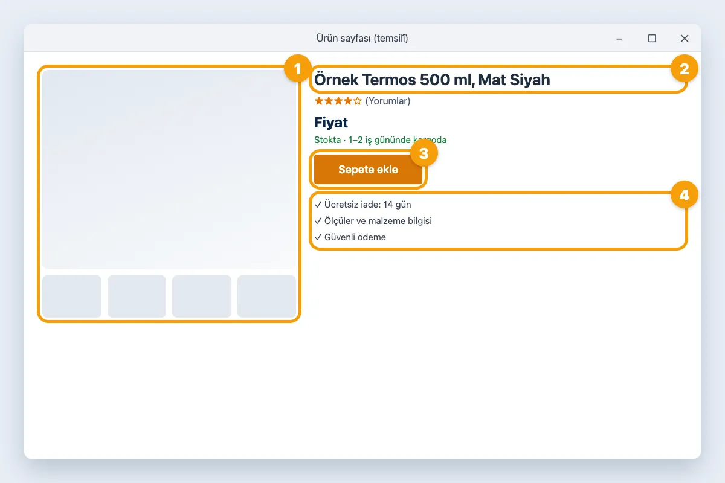Open the "(Yorumlar)" reviews link
Viewport: 725px width, 483px height.
pyautogui.click(x=388, y=101)
